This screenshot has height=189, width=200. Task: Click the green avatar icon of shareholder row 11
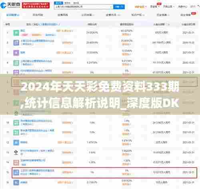[x=16, y=132]
